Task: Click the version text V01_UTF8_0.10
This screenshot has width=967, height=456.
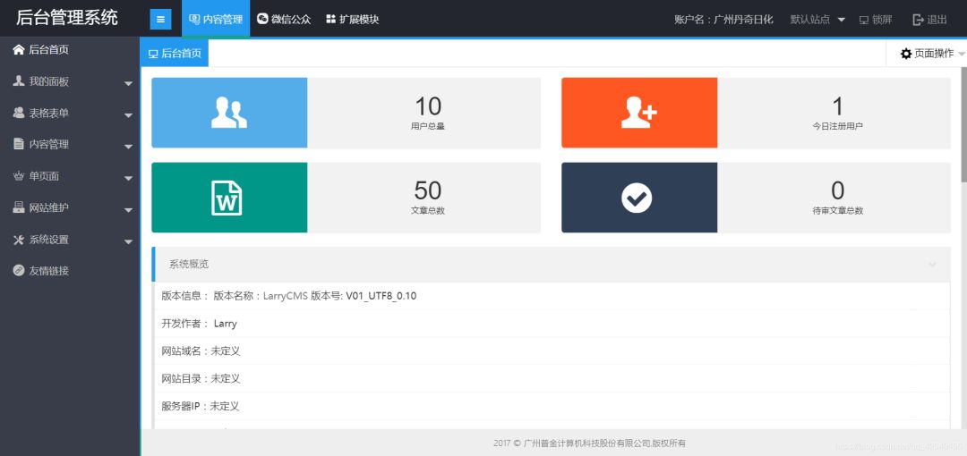Action: [x=381, y=296]
